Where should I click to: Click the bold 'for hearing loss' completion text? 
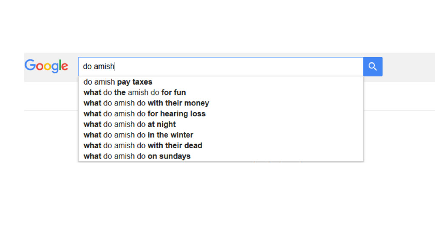point(176,114)
